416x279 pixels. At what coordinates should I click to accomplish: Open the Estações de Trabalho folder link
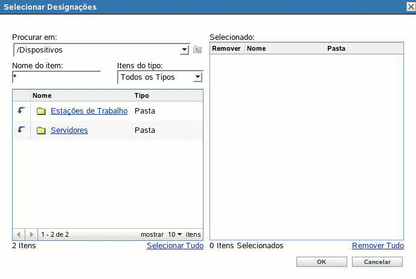89,111
